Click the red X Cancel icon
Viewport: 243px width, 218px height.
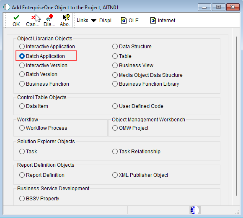tap(33, 18)
